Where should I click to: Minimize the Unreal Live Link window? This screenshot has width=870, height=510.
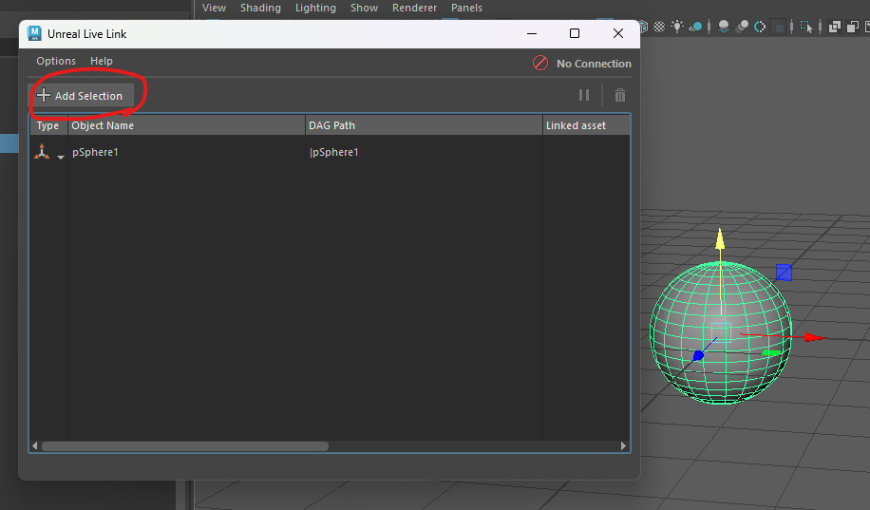pos(532,34)
